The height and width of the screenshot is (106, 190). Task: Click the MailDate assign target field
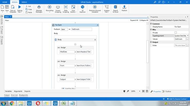tap(67, 52)
